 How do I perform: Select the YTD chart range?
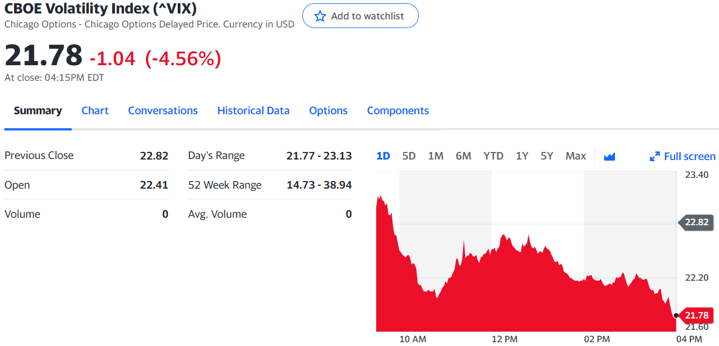point(493,156)
